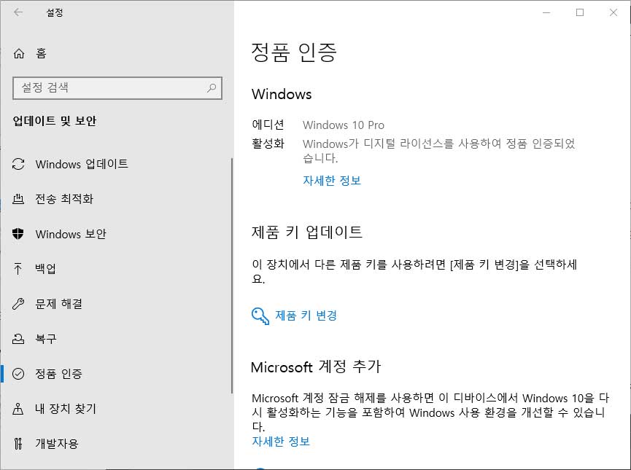This screenshot has height=470, width=631.
Task: Click the 문제 해결 wrench icon
Action: click(18, 304)
